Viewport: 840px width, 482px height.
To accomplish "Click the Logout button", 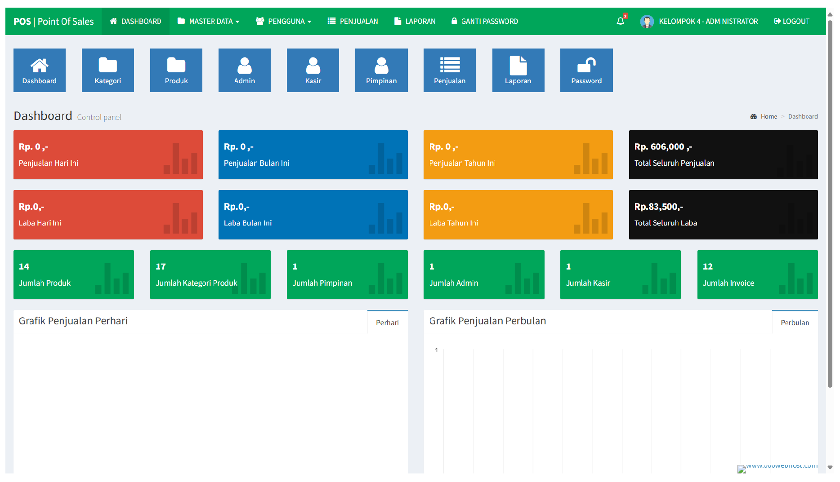I will (x=791, y=21).
